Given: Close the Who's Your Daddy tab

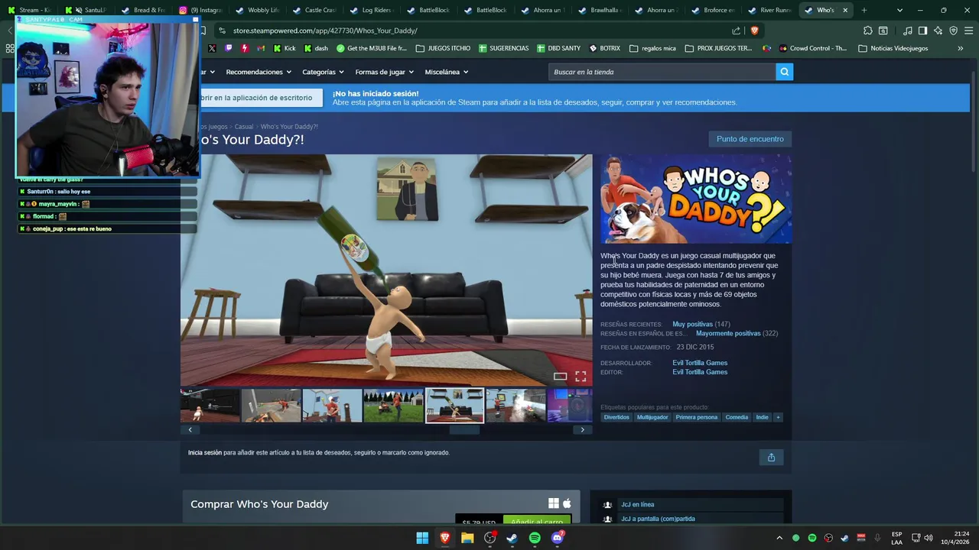Looking at the screenshot, I should tap(845, 10).
